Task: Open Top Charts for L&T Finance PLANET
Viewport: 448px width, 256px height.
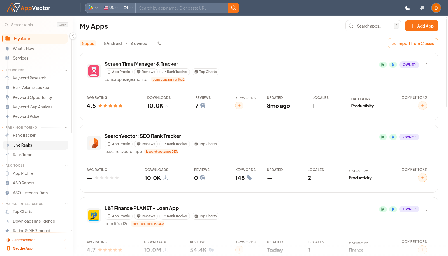Action: pyautogui.click(x=205, y=216)
